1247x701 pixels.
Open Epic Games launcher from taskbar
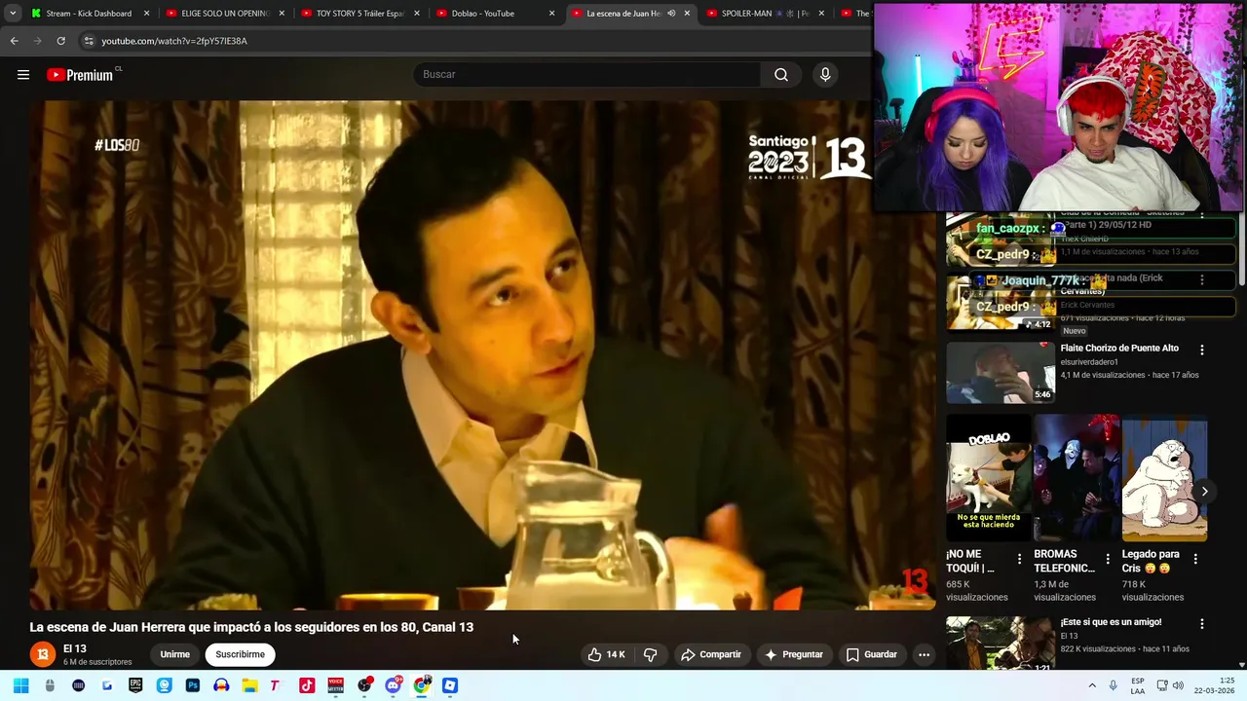[x=135, y=685]
